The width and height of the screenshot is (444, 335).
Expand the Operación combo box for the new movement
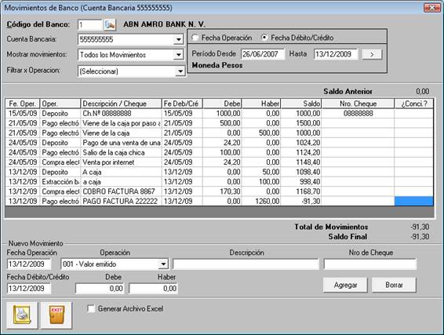(x=163, y=264)
